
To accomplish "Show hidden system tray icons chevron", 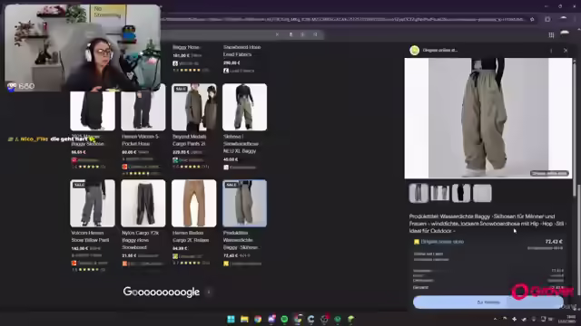I will click(x=495, y=319).
